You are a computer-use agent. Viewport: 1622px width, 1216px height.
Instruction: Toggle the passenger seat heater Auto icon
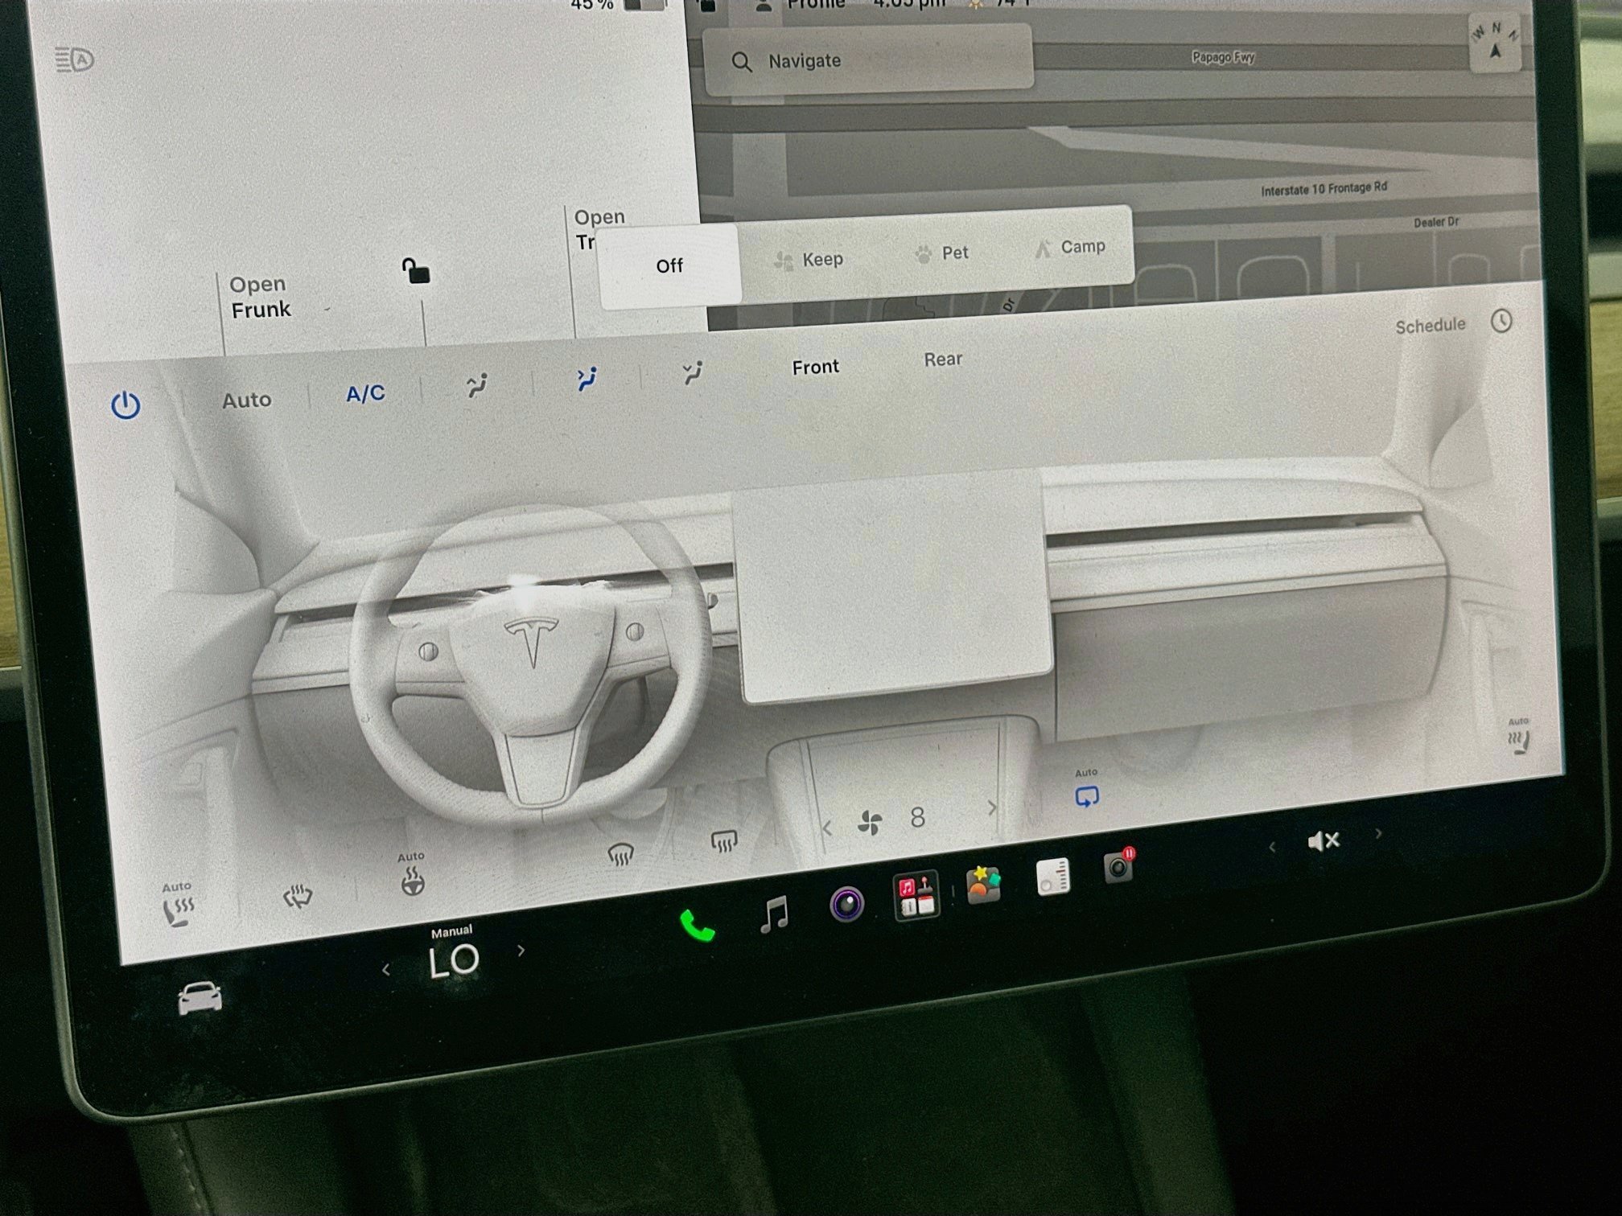(1518, 736)
